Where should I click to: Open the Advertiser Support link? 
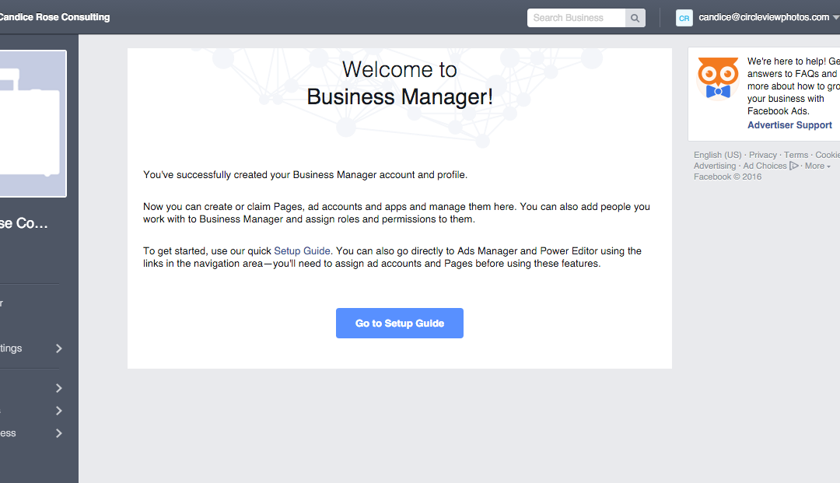[789, 125]
